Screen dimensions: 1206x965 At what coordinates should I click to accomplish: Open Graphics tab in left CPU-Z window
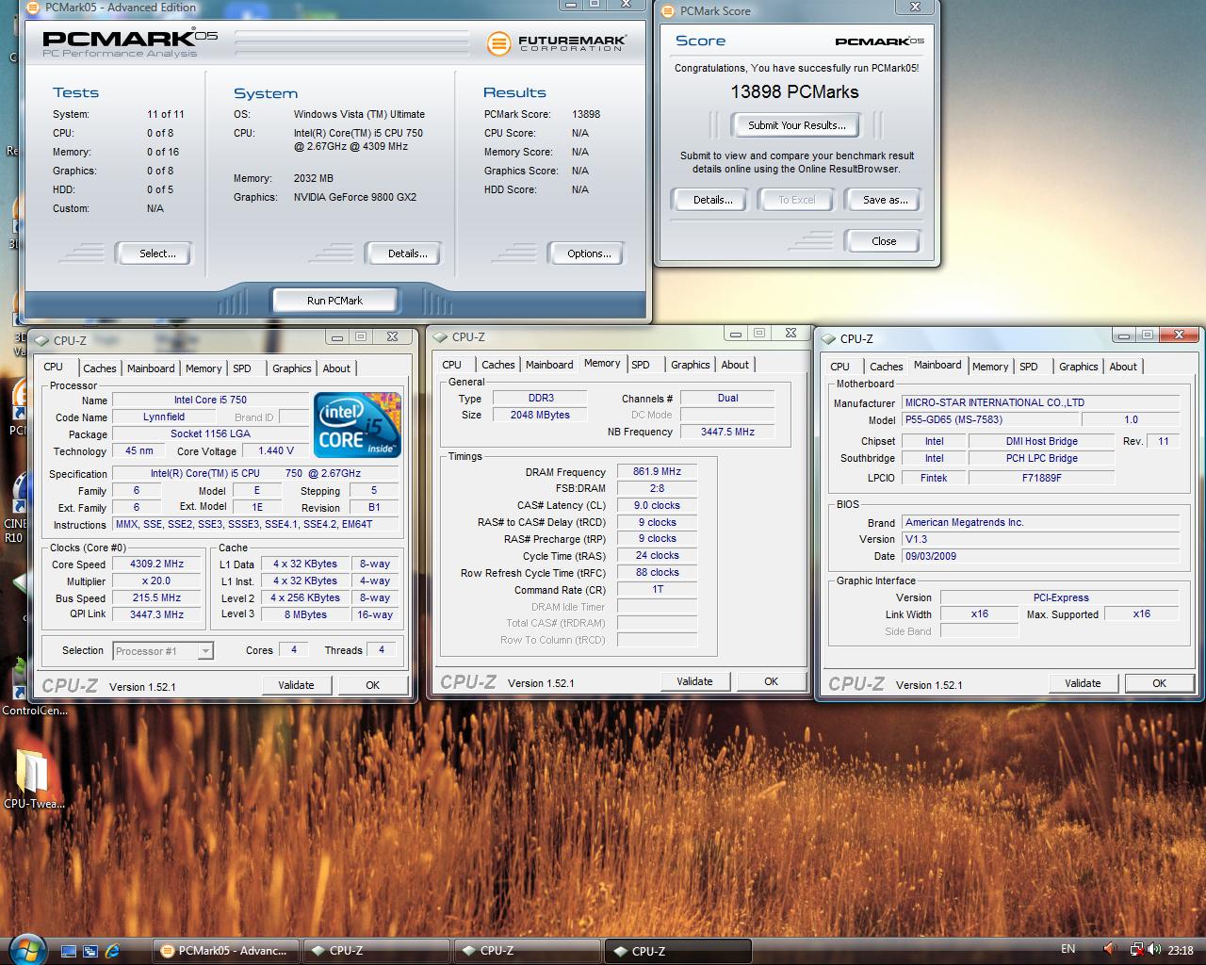(x=292, y=368)
